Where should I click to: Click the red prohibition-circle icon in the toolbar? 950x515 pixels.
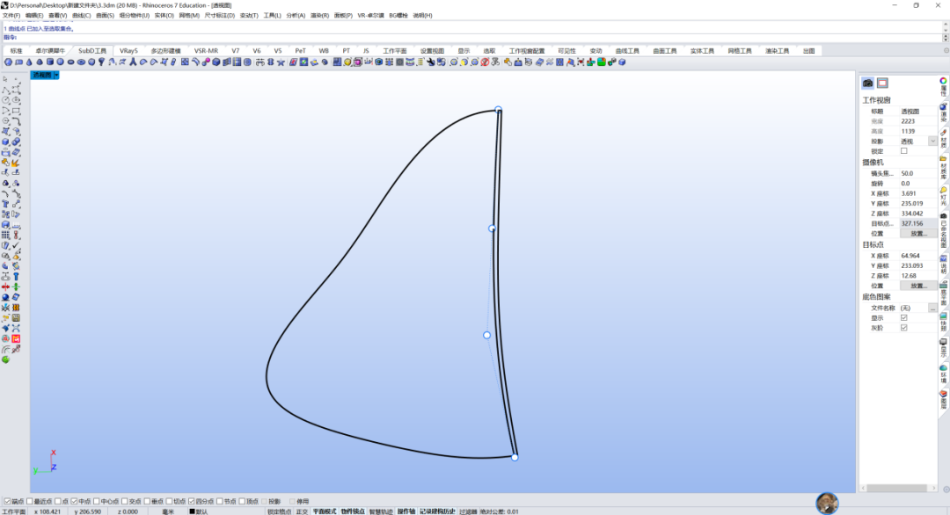coord(485,62)
